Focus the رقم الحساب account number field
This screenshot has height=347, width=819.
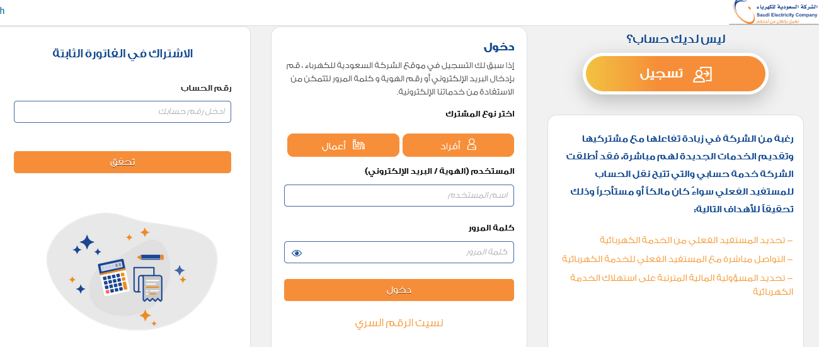pyautogui.click(x=122, y=111)
